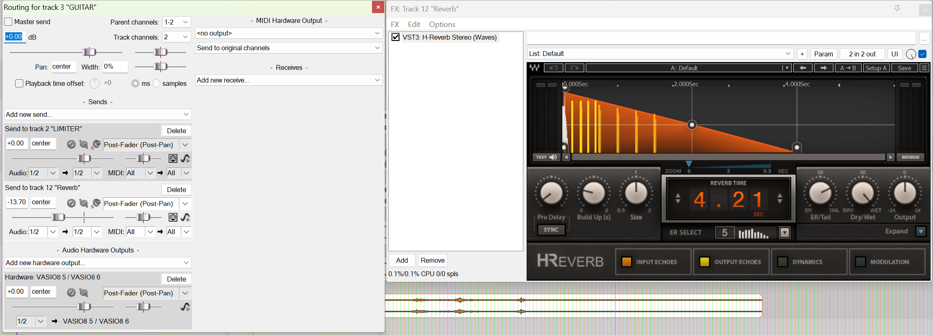Click the Add FX button
Screen dimensions: 933x335
click(402, 260)
